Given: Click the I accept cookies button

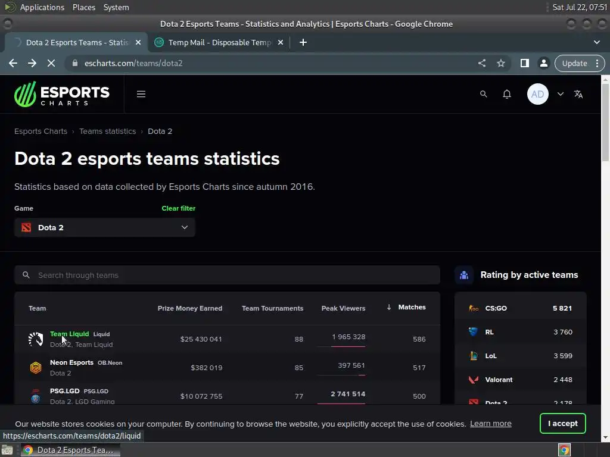Looking at the screenshot, I should (562, 423).
